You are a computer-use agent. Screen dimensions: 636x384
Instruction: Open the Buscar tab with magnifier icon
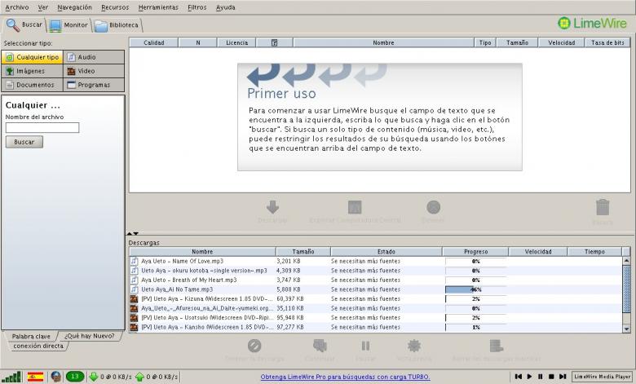click(24, 24)
